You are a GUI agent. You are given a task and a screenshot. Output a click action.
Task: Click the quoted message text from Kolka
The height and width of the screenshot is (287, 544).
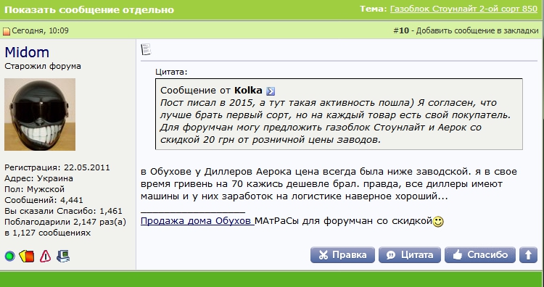pos(335,121)
